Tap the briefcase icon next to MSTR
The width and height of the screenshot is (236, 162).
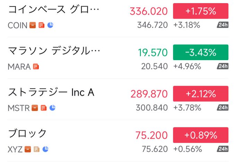tap(35, 108)
